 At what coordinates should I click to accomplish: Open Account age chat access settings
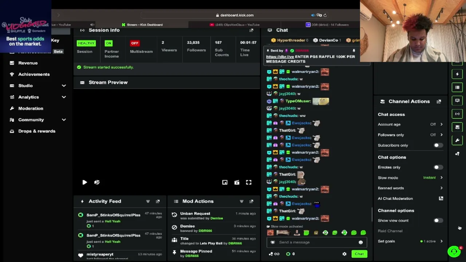(410, 124)
